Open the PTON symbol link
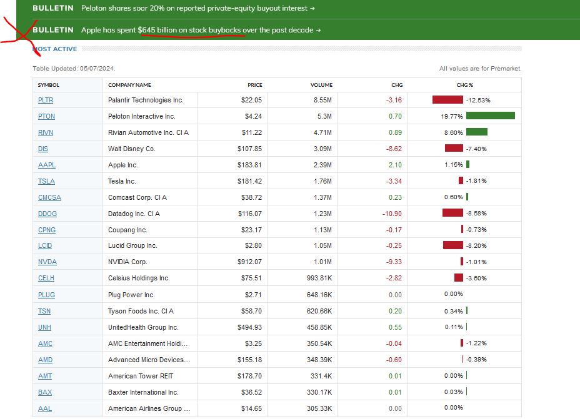This screenshot has height=419, width=580. pyautogui.click(x=46, y=116)
